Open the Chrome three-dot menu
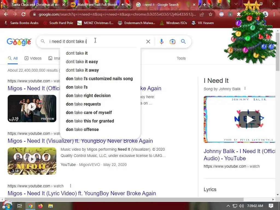 [274, 14]
